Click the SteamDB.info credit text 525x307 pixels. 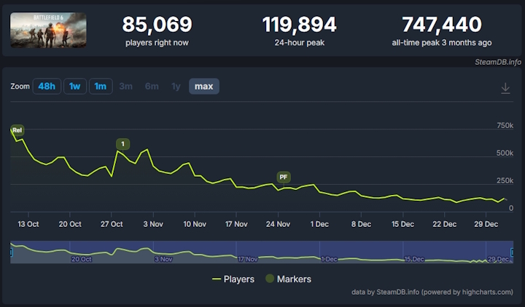click(498, 62)
